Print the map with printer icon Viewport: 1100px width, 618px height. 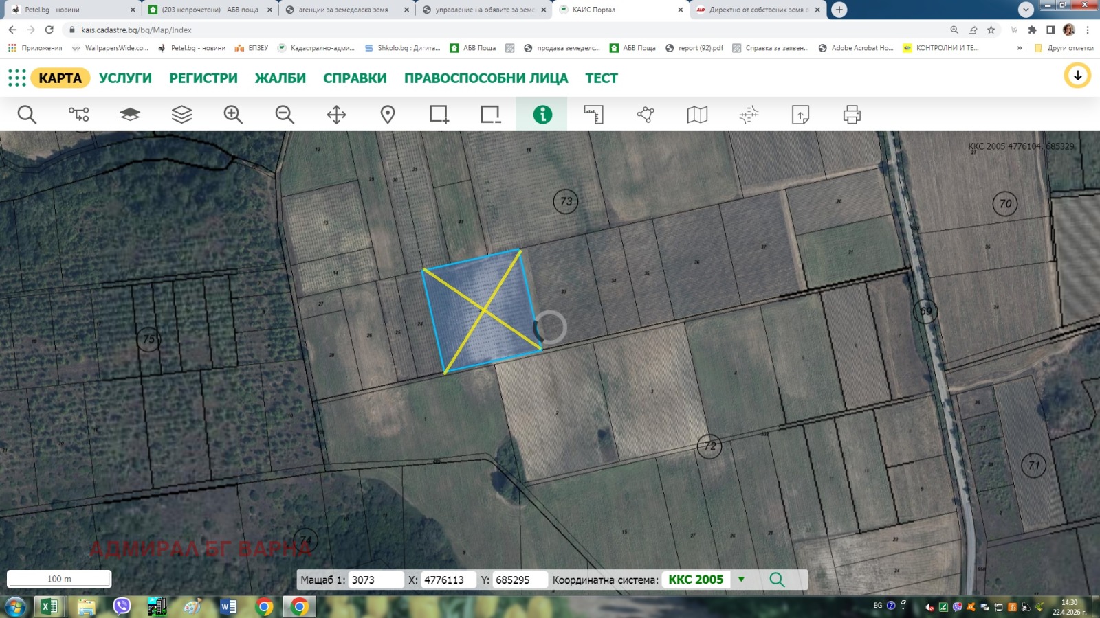click(852, 114)
